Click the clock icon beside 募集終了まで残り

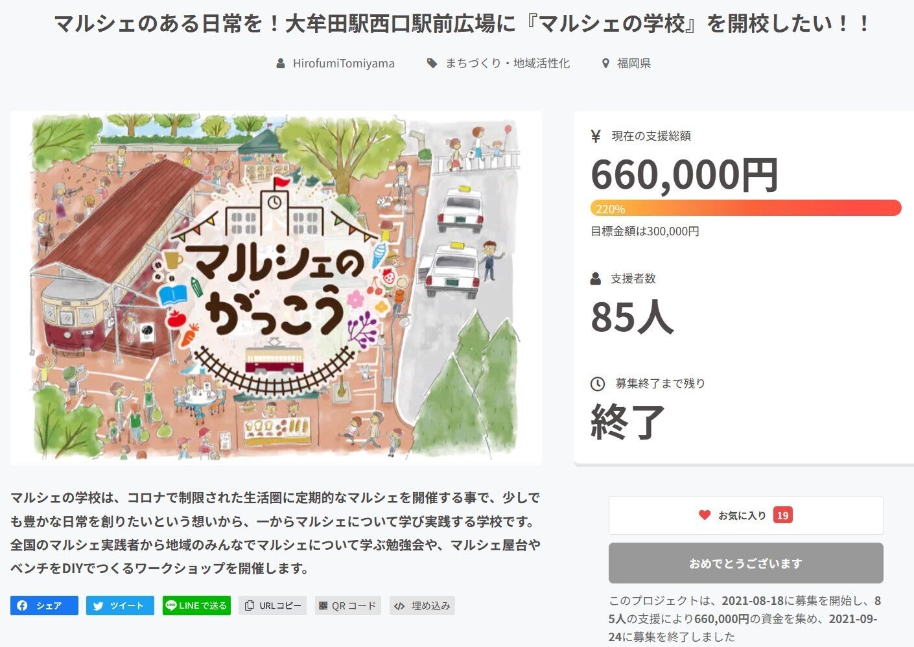(597, 384)
